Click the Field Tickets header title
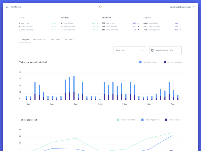The width and height of the screenshot is (201, 151). pos(16,7)
